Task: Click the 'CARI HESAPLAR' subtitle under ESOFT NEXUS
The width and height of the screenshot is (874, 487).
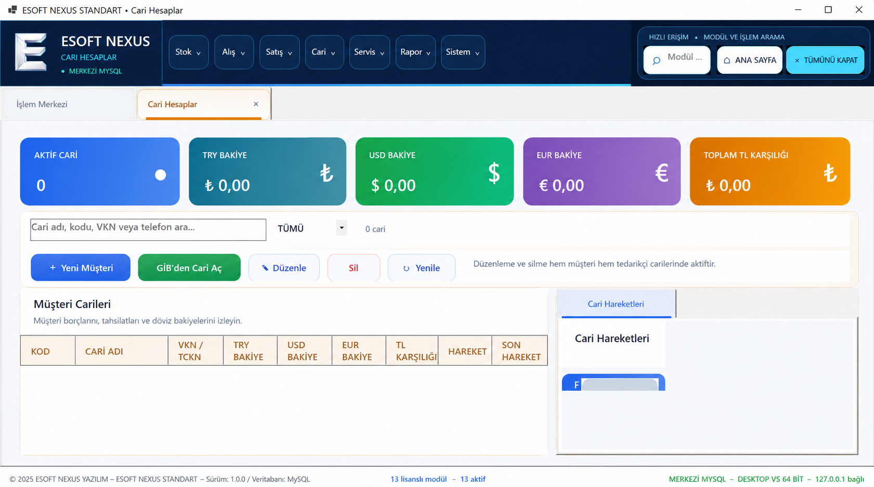Action: [89, 57]
